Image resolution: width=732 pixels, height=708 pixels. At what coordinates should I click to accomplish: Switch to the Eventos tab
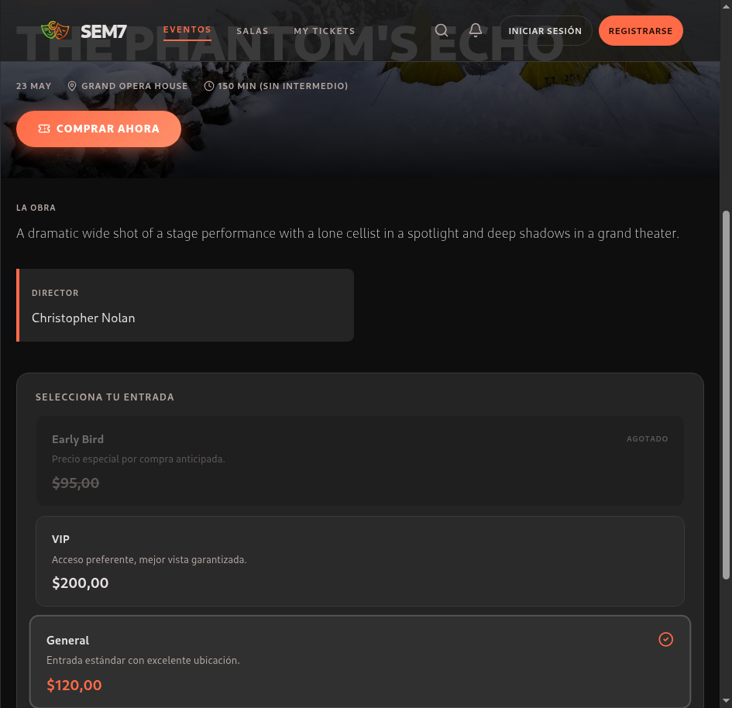point(187,30)
